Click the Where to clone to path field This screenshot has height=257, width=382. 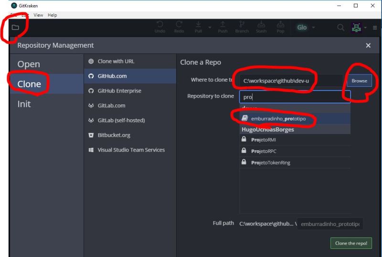coord(291,81)
